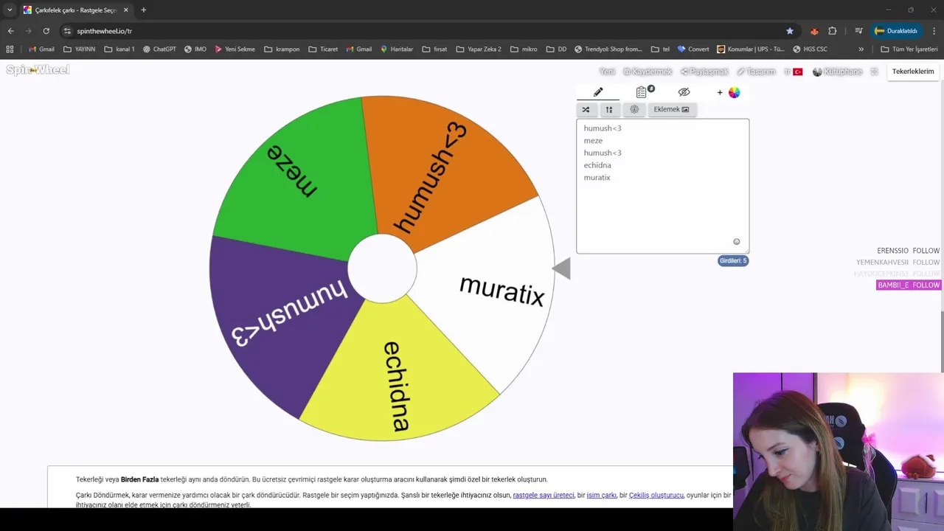The image size is (944, 531).
Task: Open the entries edit tab with pencil icon
Action: click(x=598, y=92)
